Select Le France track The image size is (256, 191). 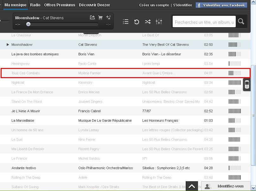[19, 158]
